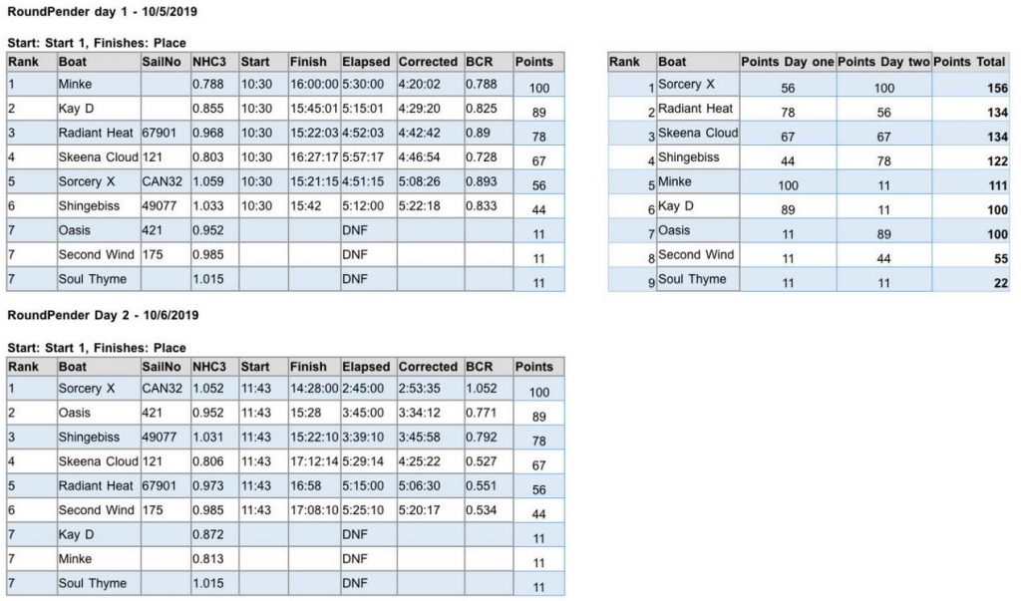Click the RoundPender Day 2 heading
This screenshot has height=601, width=1021.
[103, 315]
